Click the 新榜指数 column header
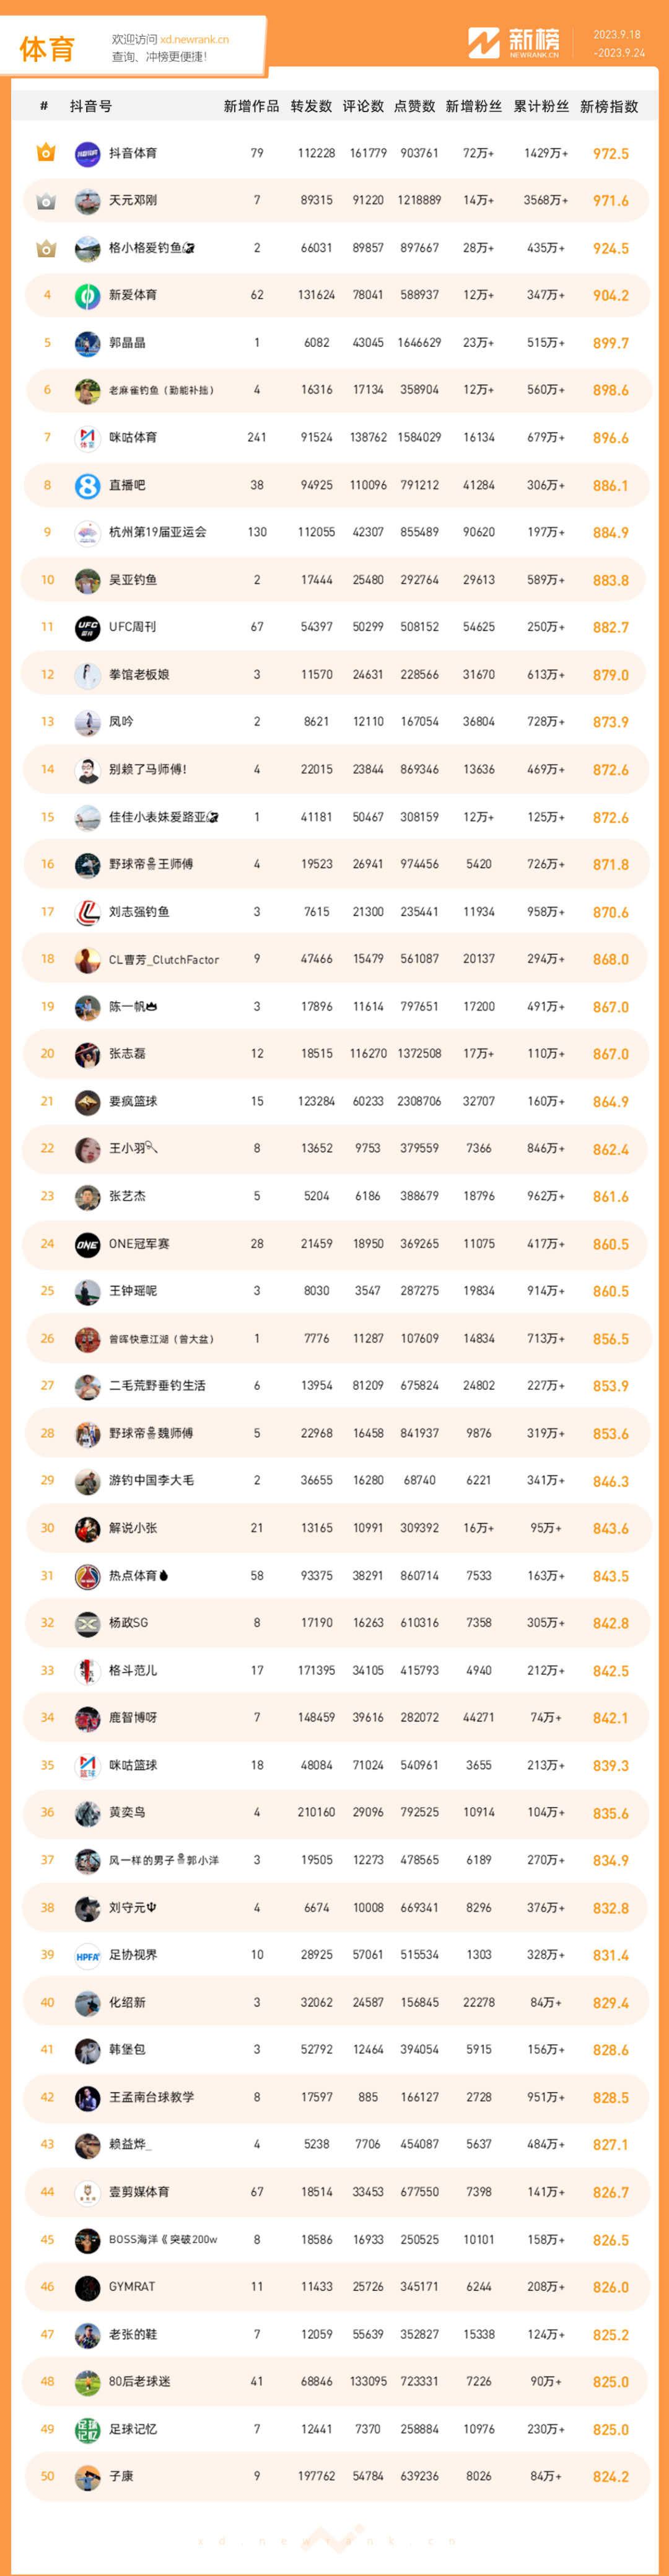Image resolution: width=669 pixels, height=2576 pixels. (x=609, y=106)
